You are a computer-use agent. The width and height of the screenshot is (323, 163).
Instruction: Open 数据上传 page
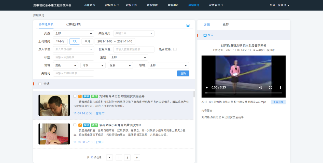[131, 5]
